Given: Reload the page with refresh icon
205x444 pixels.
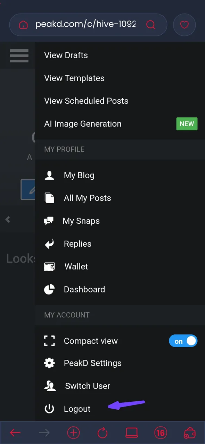Looking at the screenshot, I should coord(102,433).
